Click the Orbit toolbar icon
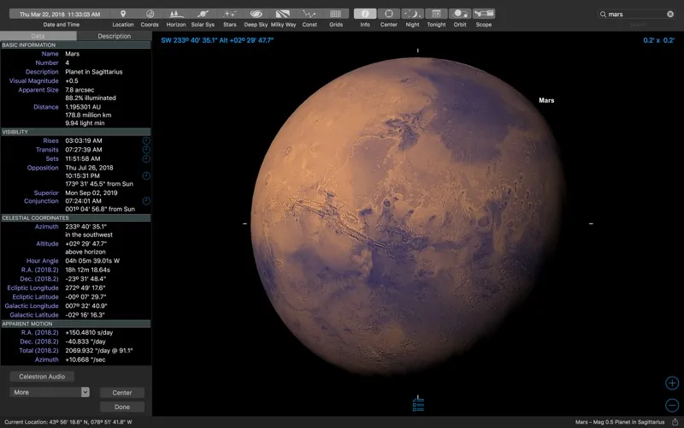 tap(460, 15)
